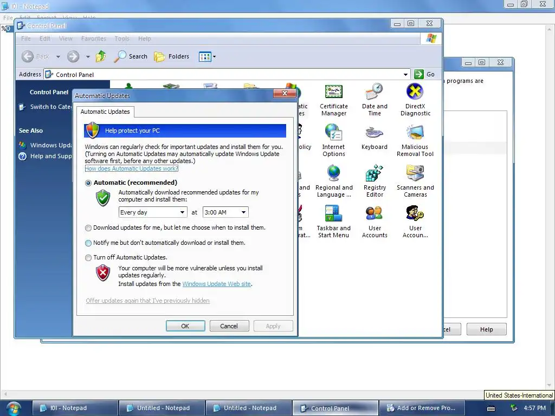Launch DirectX Diagnostic tool
Image resolution: width=555 pixels, height=416 pixels.
tap(415, 100)
